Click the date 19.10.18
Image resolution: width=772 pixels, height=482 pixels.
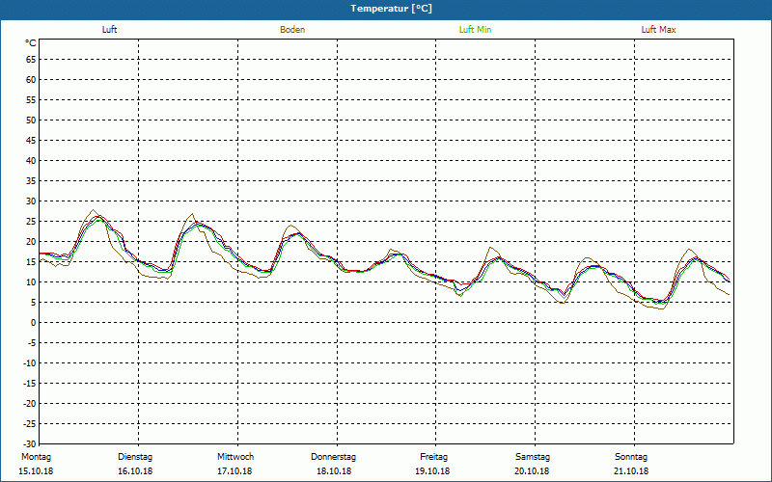pyautogui.click(x=432, y=471)
